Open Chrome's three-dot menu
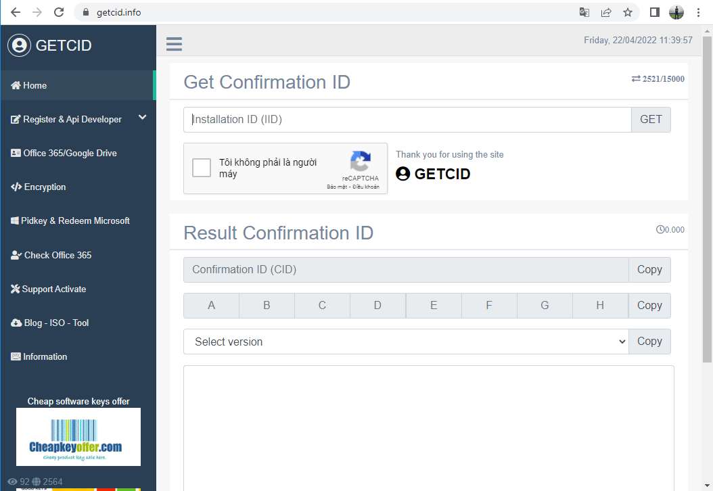Image resolution: width=713 pixels, height=491 pixels. click(x=698, y=12)
